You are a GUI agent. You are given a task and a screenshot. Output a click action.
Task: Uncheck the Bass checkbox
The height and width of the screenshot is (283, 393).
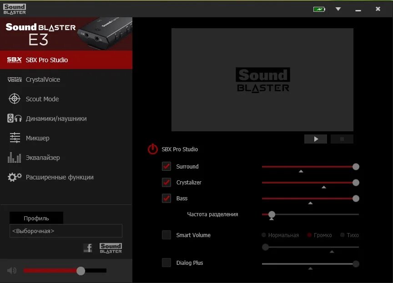pos(166,199)
